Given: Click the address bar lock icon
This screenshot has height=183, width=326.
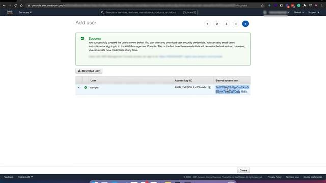Looking at the screenshot, I should (29, 6).
